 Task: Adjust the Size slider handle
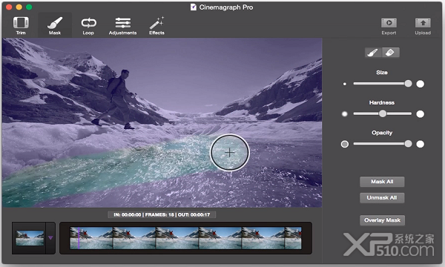point(408,83)
